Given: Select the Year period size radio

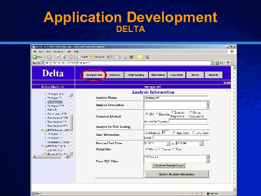Looking at the screenshot, I should click(x=174, y=149).
